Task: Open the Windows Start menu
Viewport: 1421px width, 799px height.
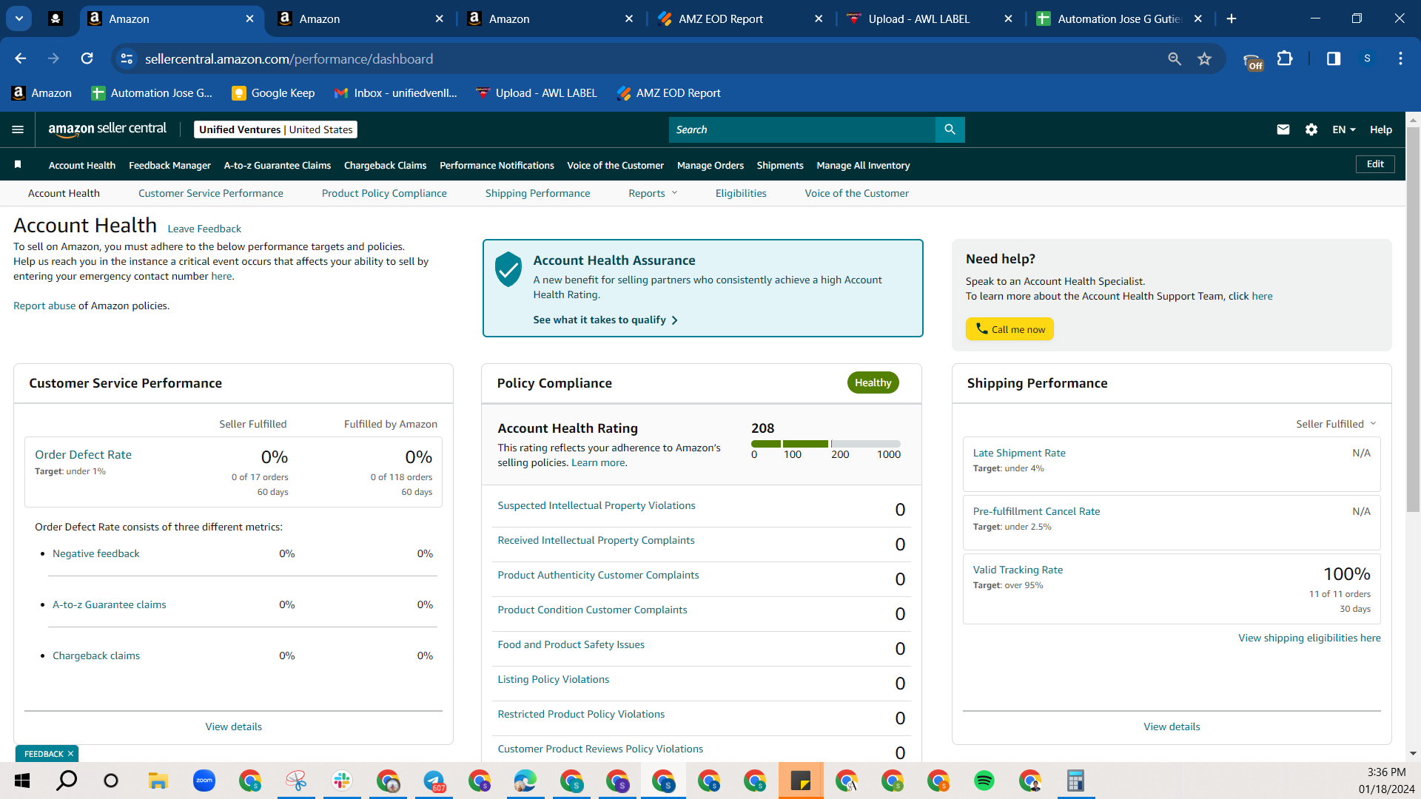Action: (22, 781)
